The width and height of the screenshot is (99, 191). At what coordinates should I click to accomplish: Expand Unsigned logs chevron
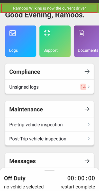point(89,87)
